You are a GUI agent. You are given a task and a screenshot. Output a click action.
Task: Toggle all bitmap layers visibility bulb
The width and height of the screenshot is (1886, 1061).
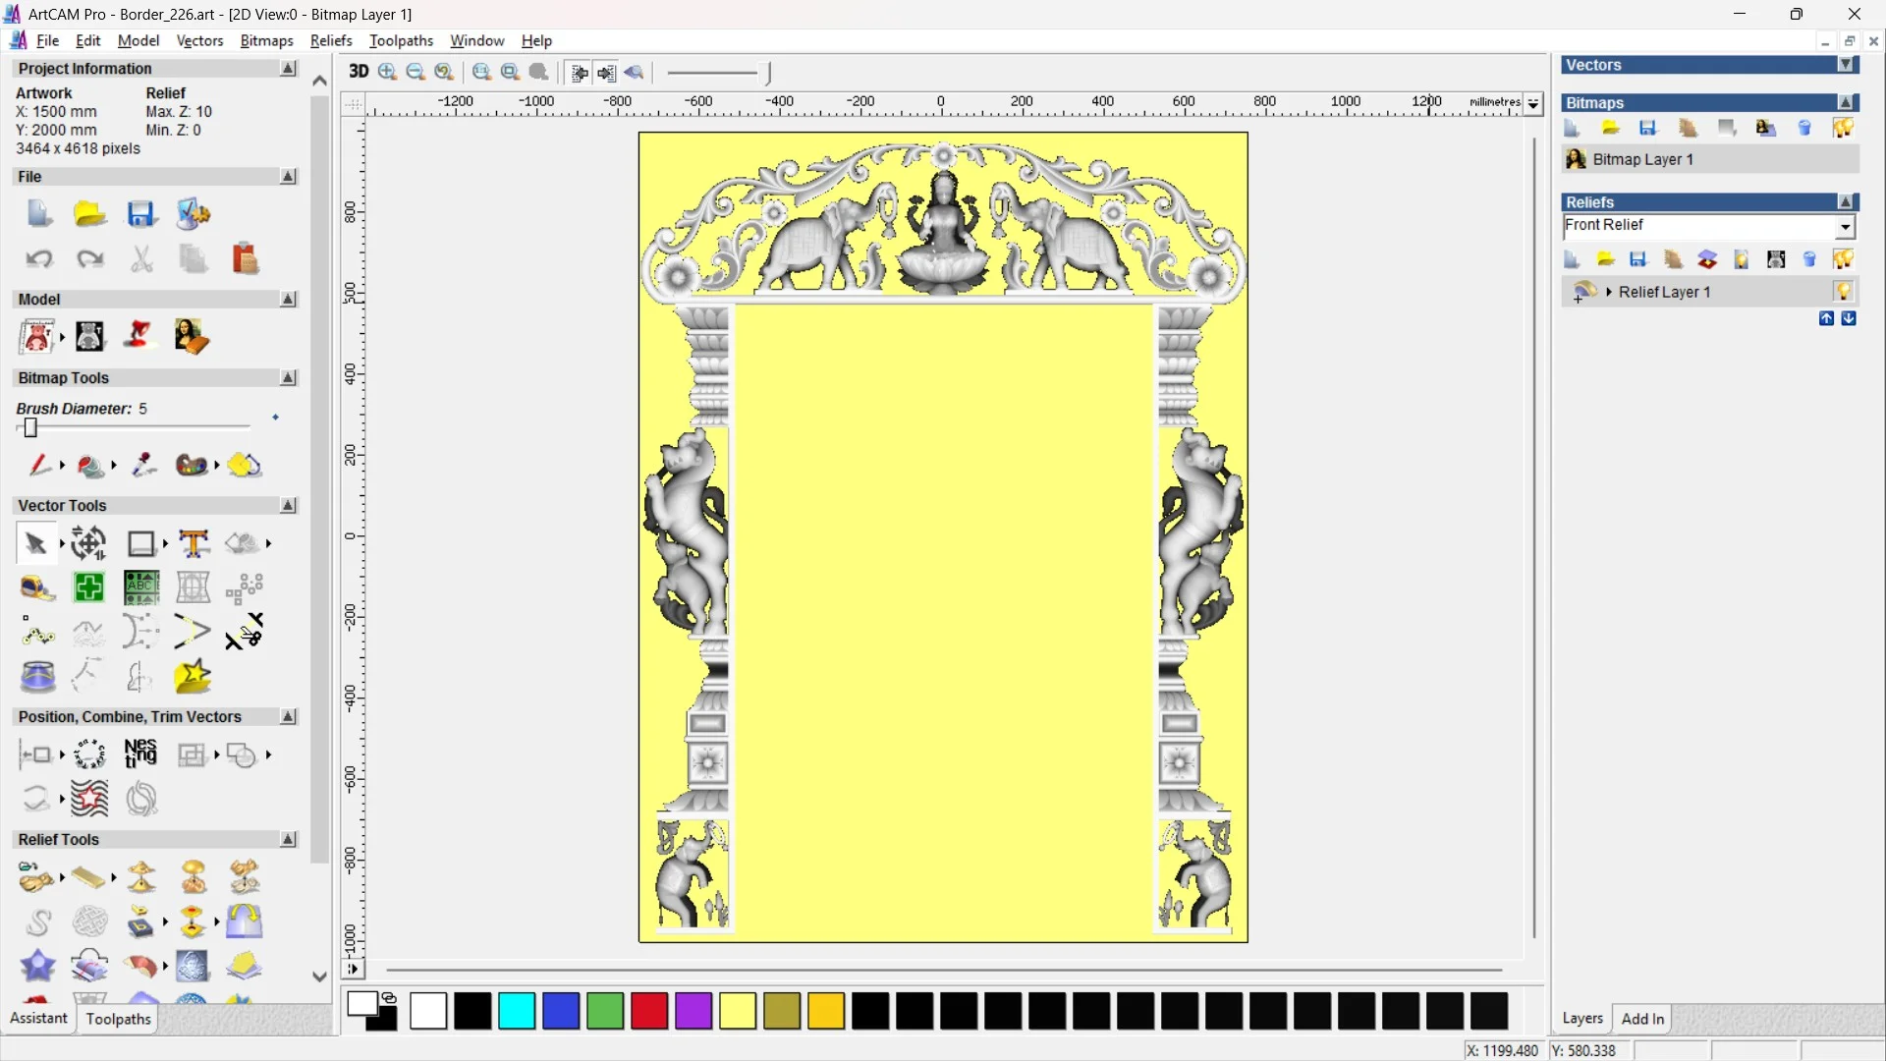(1843, 128)
